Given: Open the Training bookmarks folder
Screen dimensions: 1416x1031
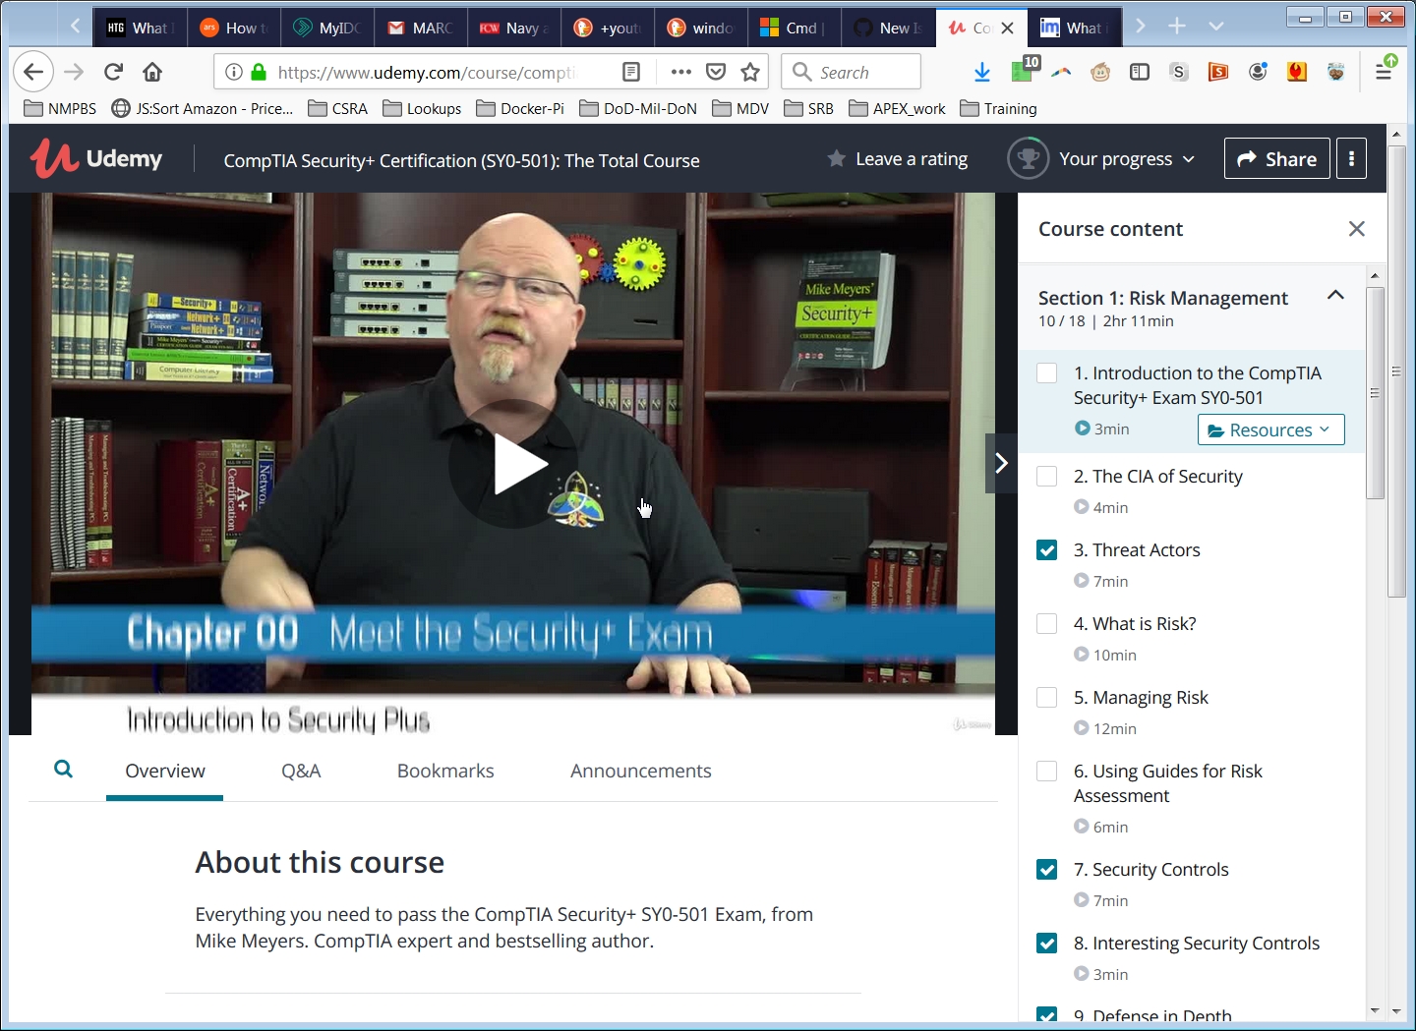Looking at the screenshot, I should (x=998, y=108).
